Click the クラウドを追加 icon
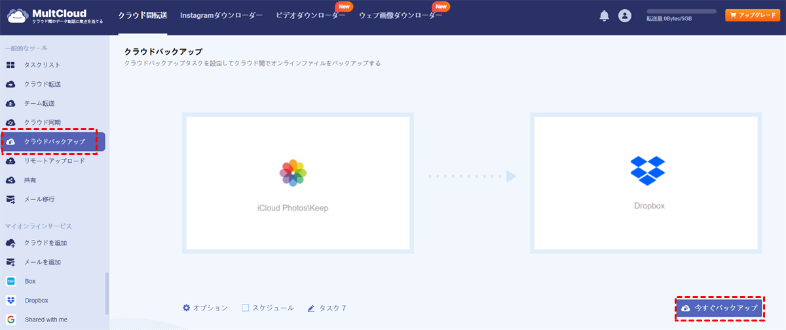 coord(10,243)
